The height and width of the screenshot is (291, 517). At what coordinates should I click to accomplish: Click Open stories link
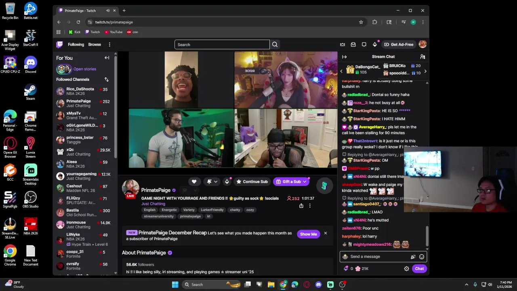(x=84, y=69)
